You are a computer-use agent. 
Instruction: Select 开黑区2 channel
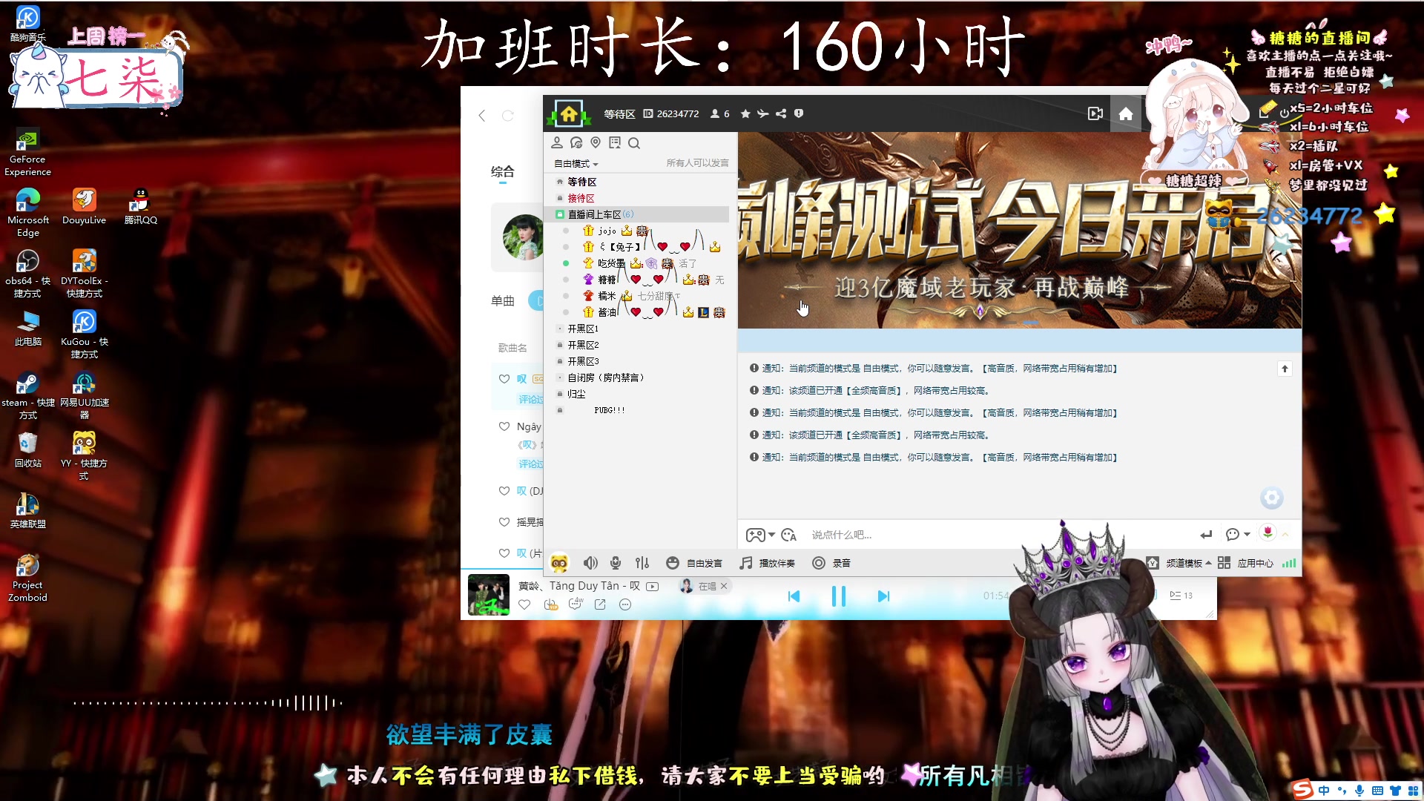pyautogui.click(x=583, y=345)
